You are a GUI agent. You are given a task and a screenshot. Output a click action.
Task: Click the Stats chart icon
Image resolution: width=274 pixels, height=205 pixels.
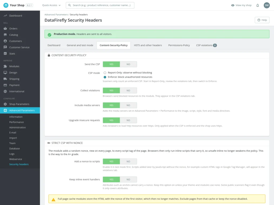tap(5, 53)
